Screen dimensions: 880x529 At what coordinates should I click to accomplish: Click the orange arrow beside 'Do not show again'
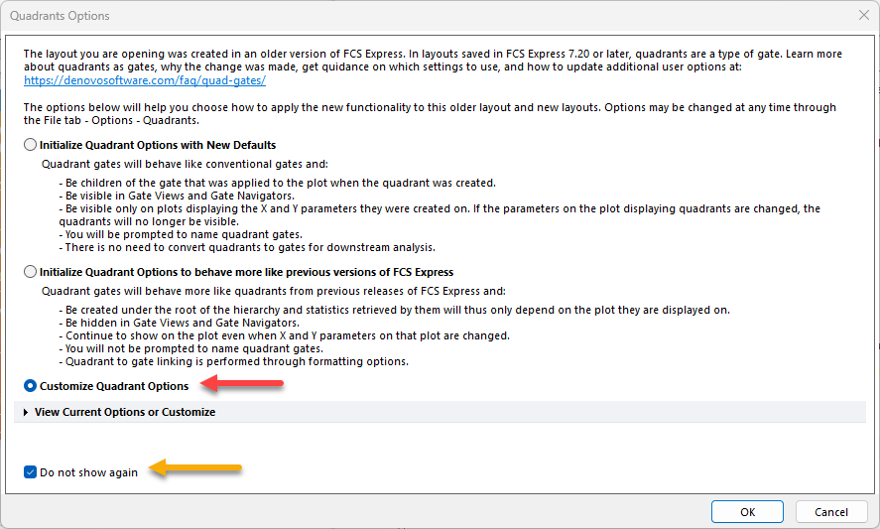click(194, 469)
